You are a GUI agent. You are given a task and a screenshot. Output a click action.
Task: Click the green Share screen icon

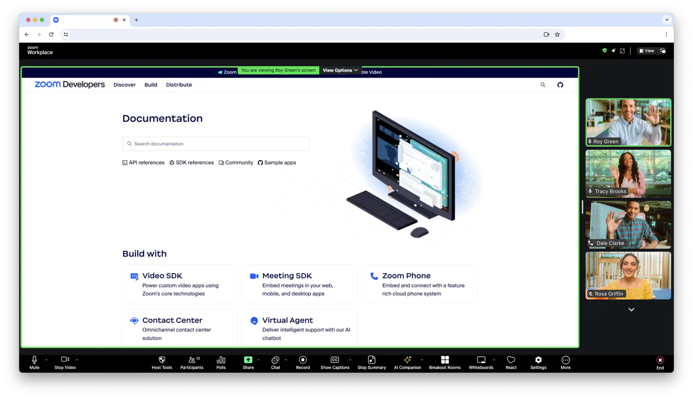[248, 360]
